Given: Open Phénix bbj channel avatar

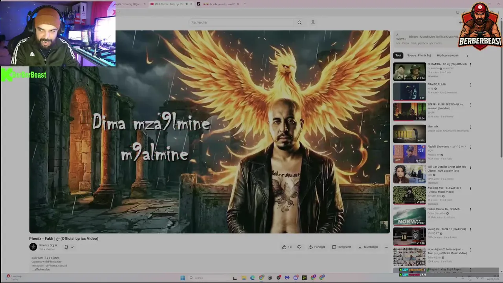Looking at the screenshot, I should (33, 247).
